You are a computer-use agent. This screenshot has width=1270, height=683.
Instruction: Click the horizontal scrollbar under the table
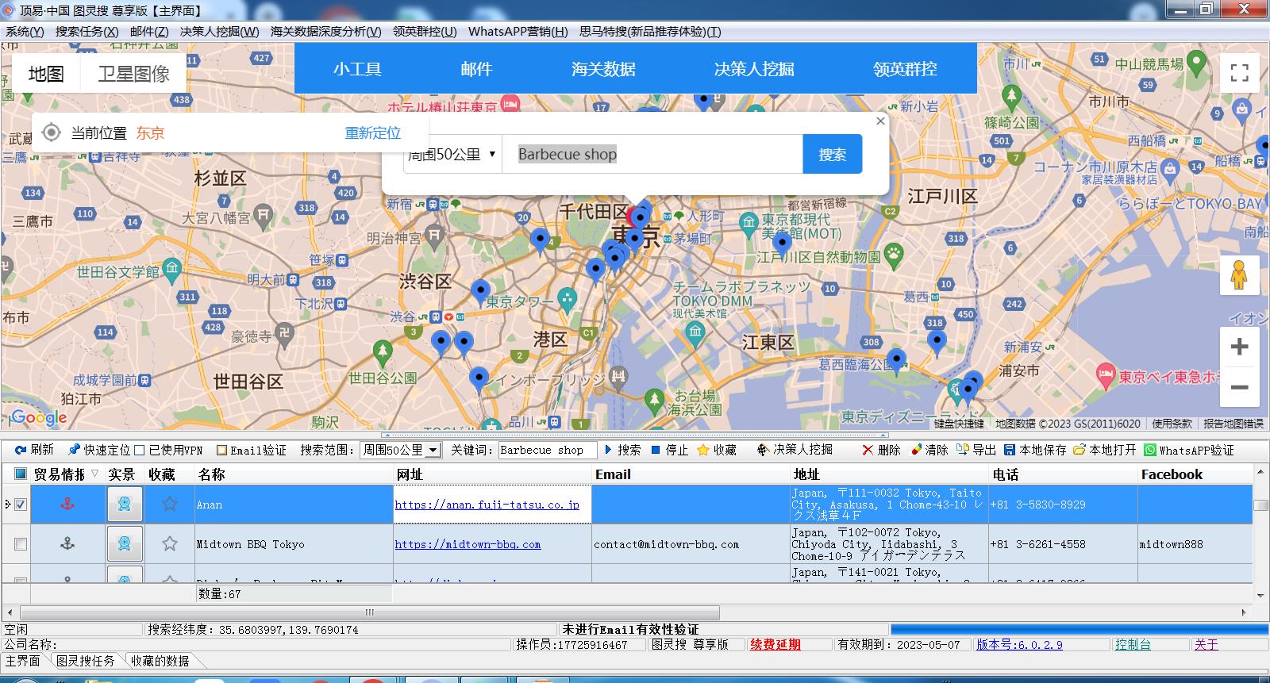coord(369,612)
